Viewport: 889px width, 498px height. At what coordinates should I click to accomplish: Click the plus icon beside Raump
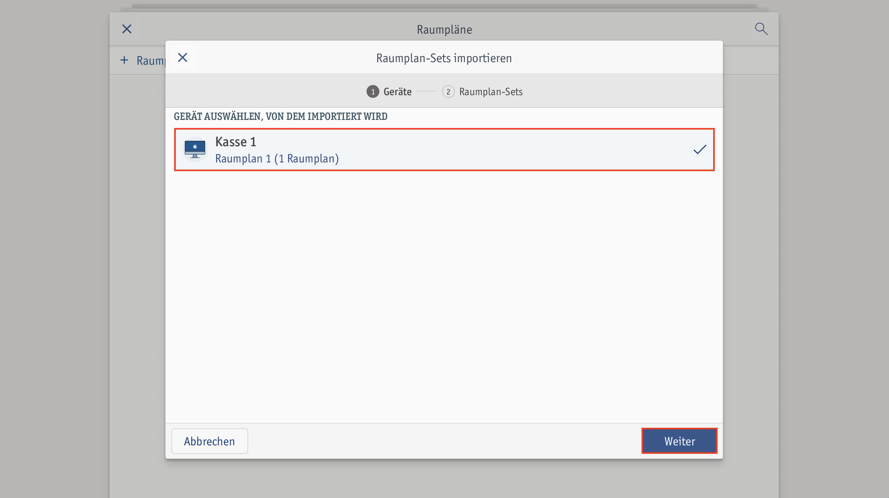point(124,61)
